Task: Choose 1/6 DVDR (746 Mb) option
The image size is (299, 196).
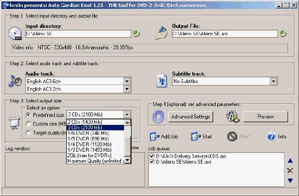Action: click(96, 133)
